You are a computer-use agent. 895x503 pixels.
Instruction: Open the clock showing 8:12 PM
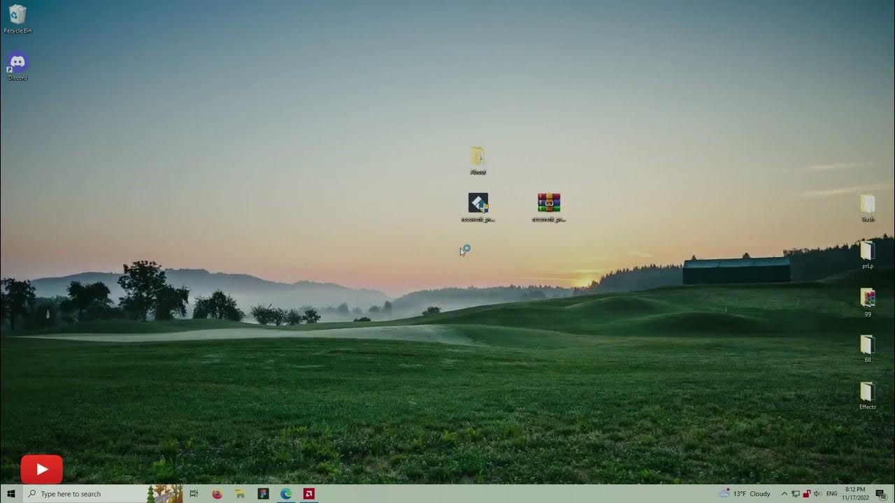point(855,494)
